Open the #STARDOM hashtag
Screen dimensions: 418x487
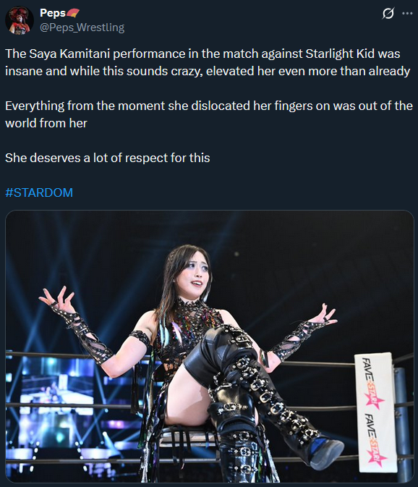39,192
